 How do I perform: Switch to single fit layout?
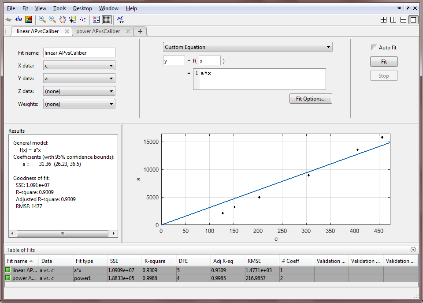(413, 20)
